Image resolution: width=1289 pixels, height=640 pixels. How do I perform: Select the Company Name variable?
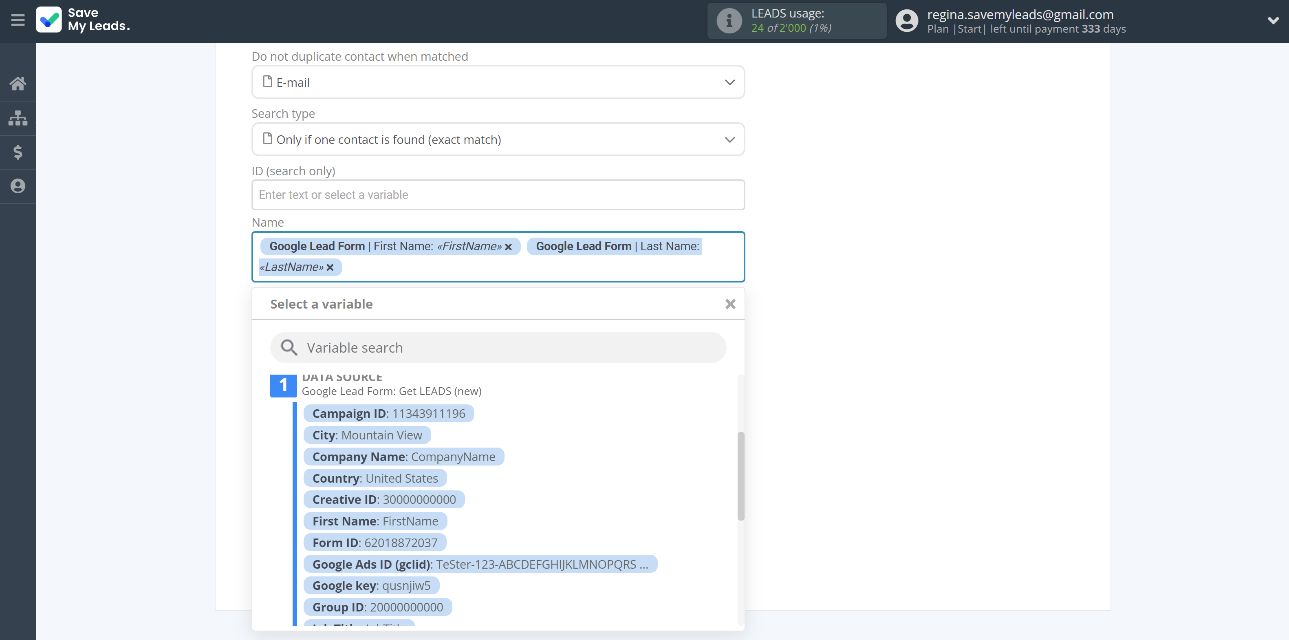[x=404, y=456]
